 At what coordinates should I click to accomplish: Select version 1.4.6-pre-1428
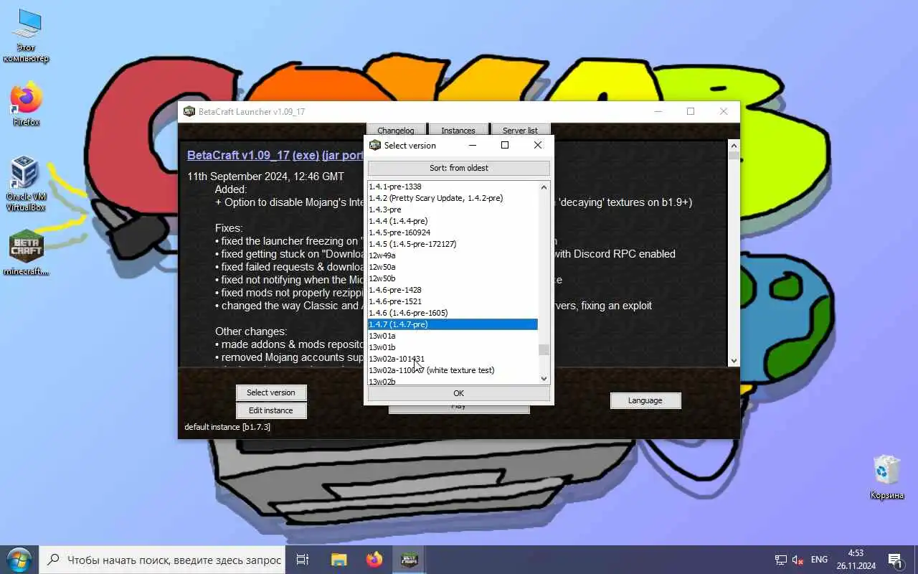pos(453,290)
